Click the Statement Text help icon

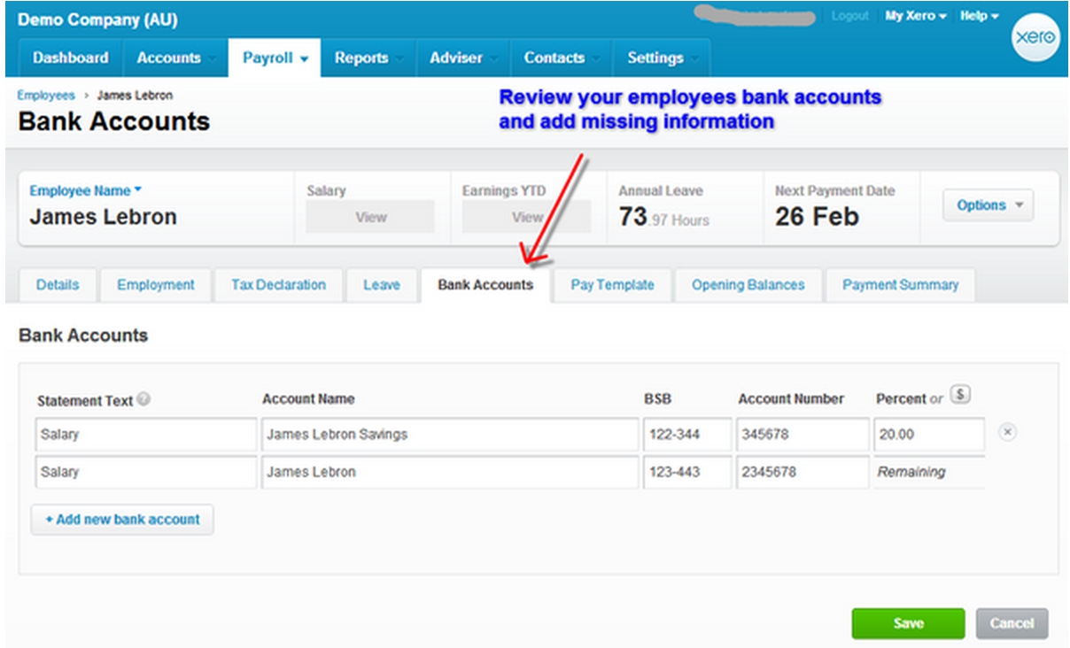pos(143,400)
